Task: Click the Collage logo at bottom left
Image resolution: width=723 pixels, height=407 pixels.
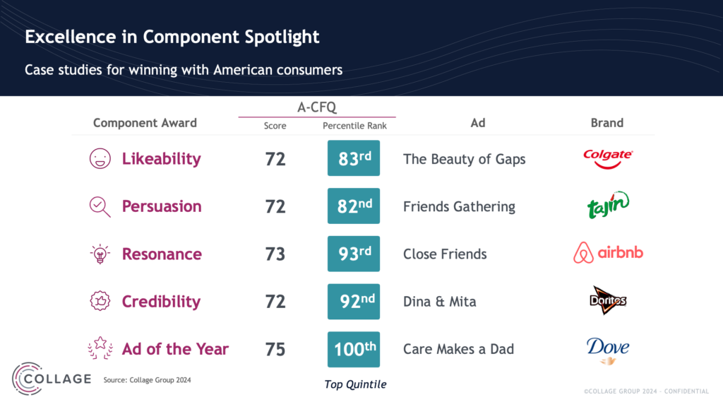Action: (x=52, y=379)
